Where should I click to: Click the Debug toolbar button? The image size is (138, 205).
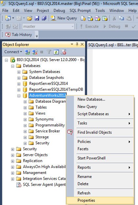[x=112, y=26]
